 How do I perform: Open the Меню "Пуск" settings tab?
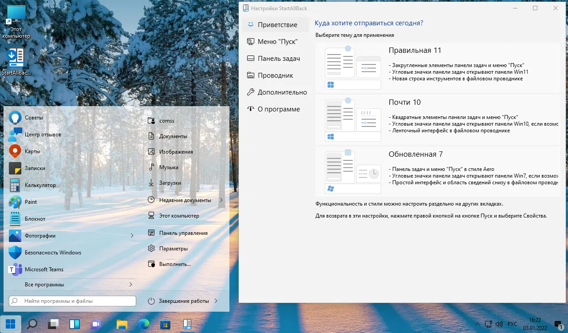(x=276, y=42)
